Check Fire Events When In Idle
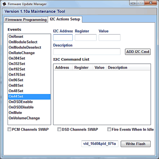This screenshot has height=159, width=159. (x=109, y=129)
